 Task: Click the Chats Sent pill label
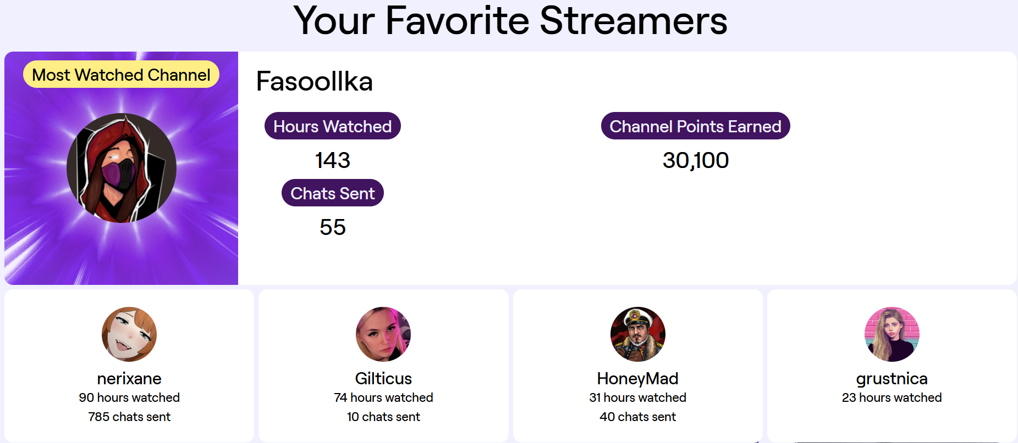pos(333,193)
